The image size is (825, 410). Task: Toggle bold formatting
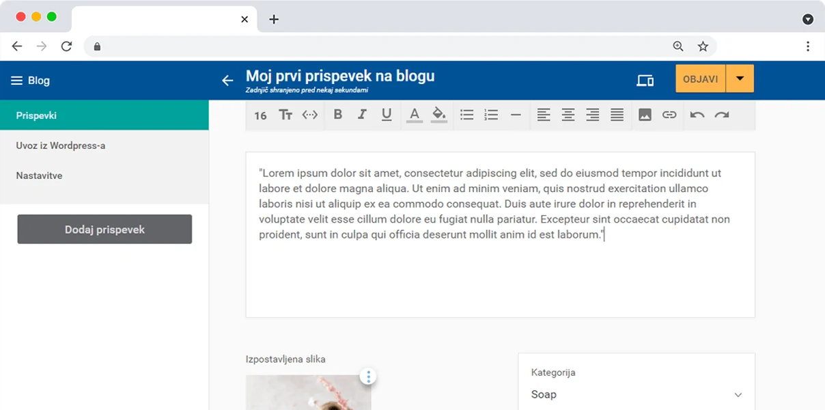pos(337,115)
